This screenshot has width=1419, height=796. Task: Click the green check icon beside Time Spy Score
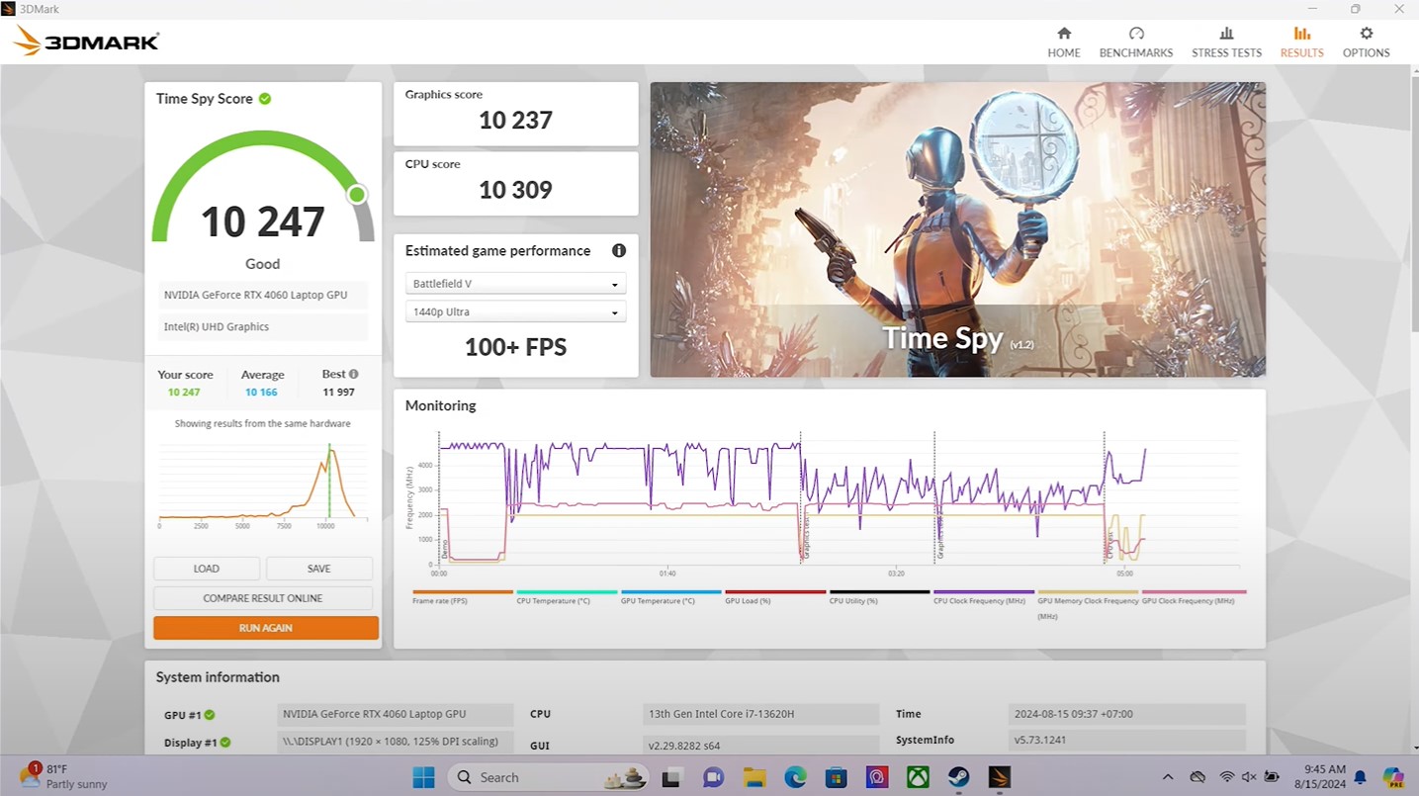(265, 99)
